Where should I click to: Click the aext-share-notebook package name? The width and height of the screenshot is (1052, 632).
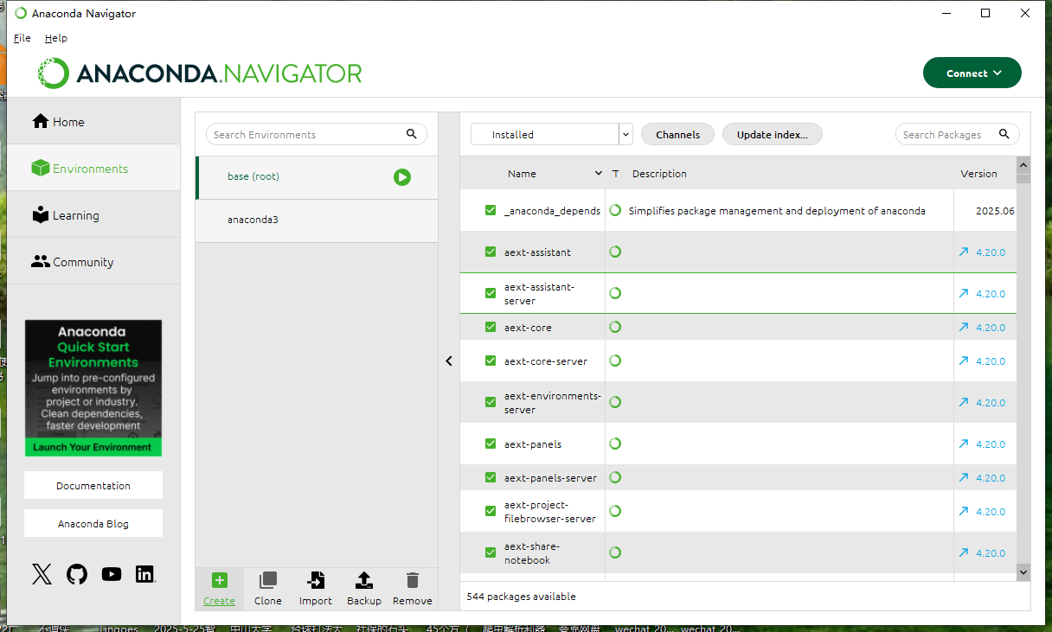tap(532, 553)
